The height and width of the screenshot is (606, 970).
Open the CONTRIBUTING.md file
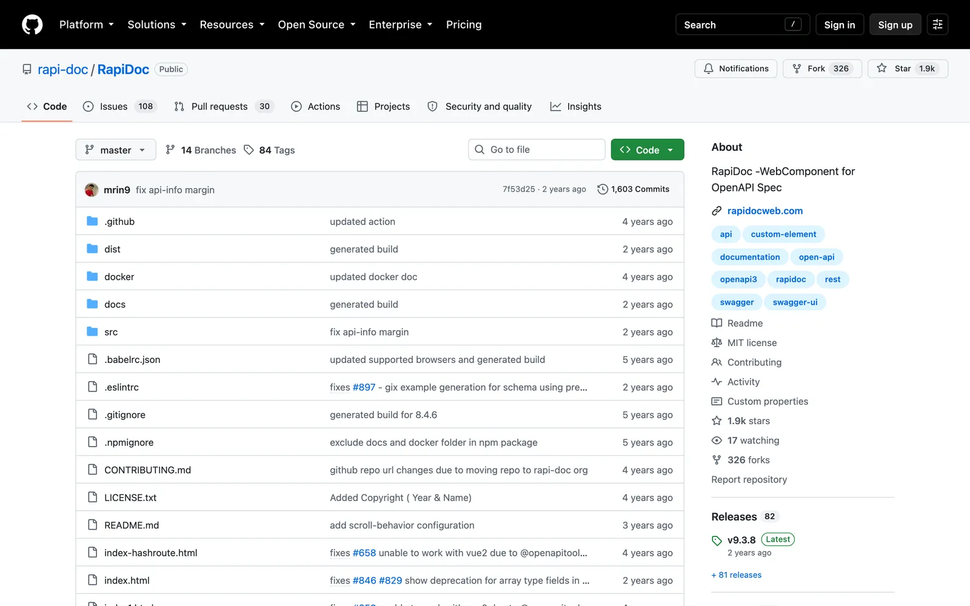(x=147, y=470)
